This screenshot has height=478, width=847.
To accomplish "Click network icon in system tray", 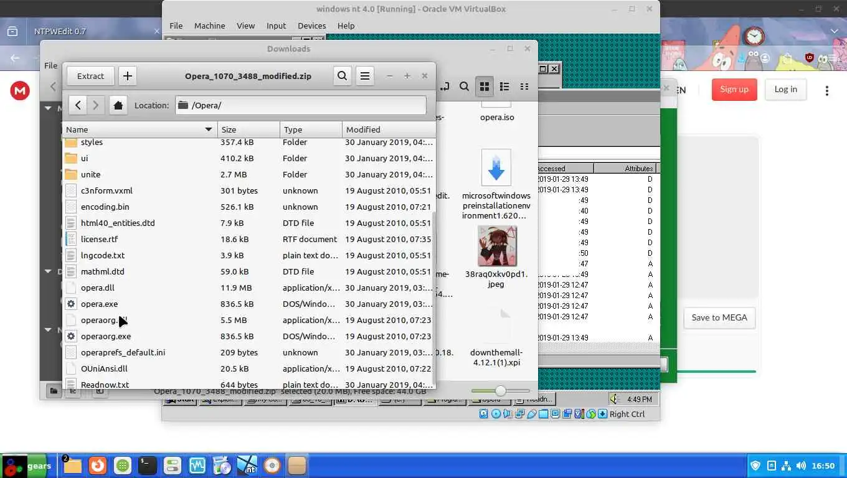I will click(x=786, y=466).
